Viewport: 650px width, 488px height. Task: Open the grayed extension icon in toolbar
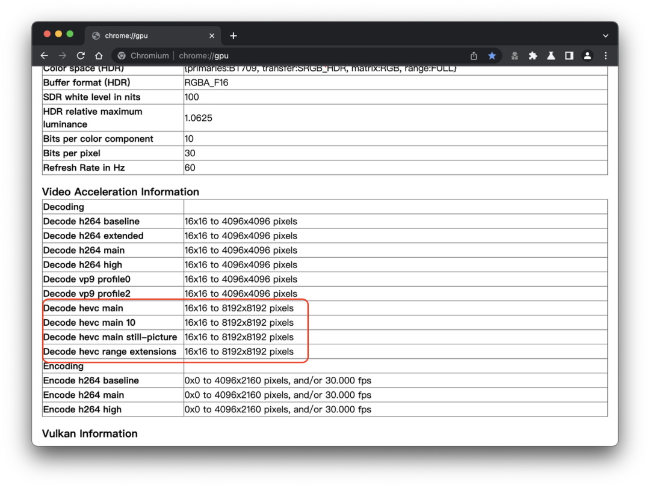point(515,55)
